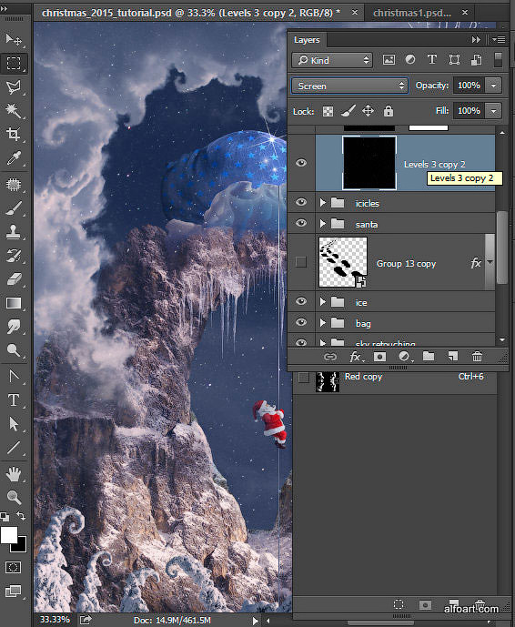
Task: Delete layer with the trash icon
Action: pyautogui.click(x=477, y=357)
